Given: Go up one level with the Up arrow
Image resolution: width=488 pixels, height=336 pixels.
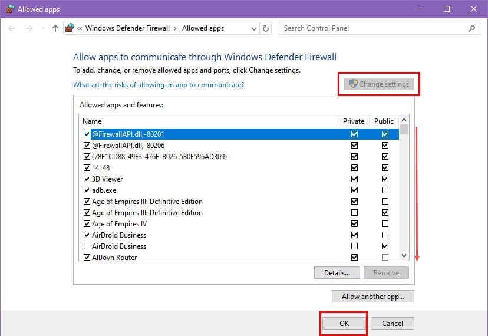Looking at the screenshot, I should pyautogui.click(x=55, y=28).
